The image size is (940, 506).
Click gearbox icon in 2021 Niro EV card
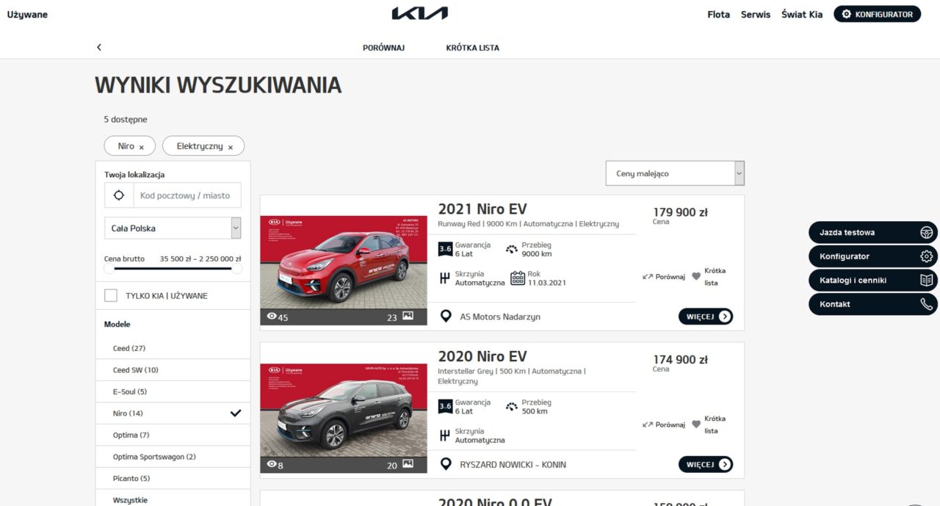coord(444,278)
